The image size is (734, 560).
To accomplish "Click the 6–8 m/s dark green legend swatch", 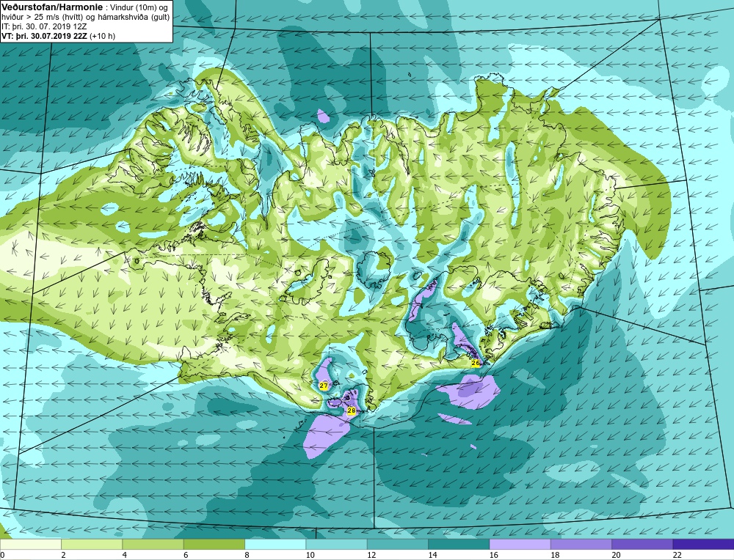I will tap(214, 545).
